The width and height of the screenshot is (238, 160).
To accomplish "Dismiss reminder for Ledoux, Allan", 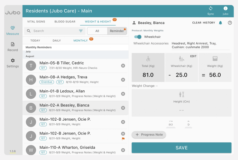I will point(123,94).
